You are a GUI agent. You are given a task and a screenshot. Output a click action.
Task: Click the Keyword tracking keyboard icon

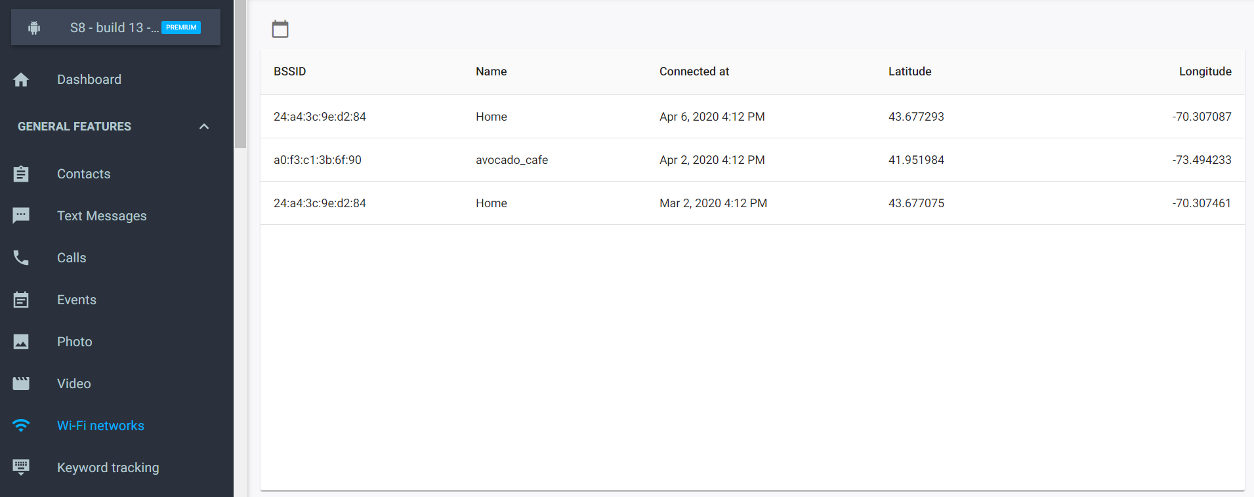(21, 467)
